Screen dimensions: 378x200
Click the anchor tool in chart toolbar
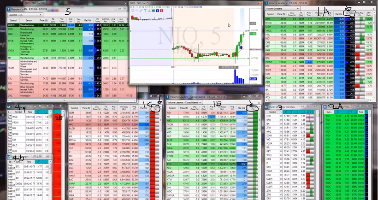149,11
